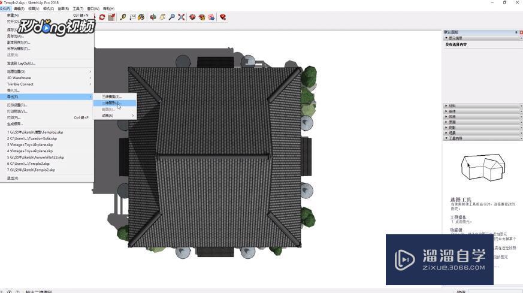Open the 窗口(W) menu
This screenshot has height=293, width=523.
pos(93,8)
